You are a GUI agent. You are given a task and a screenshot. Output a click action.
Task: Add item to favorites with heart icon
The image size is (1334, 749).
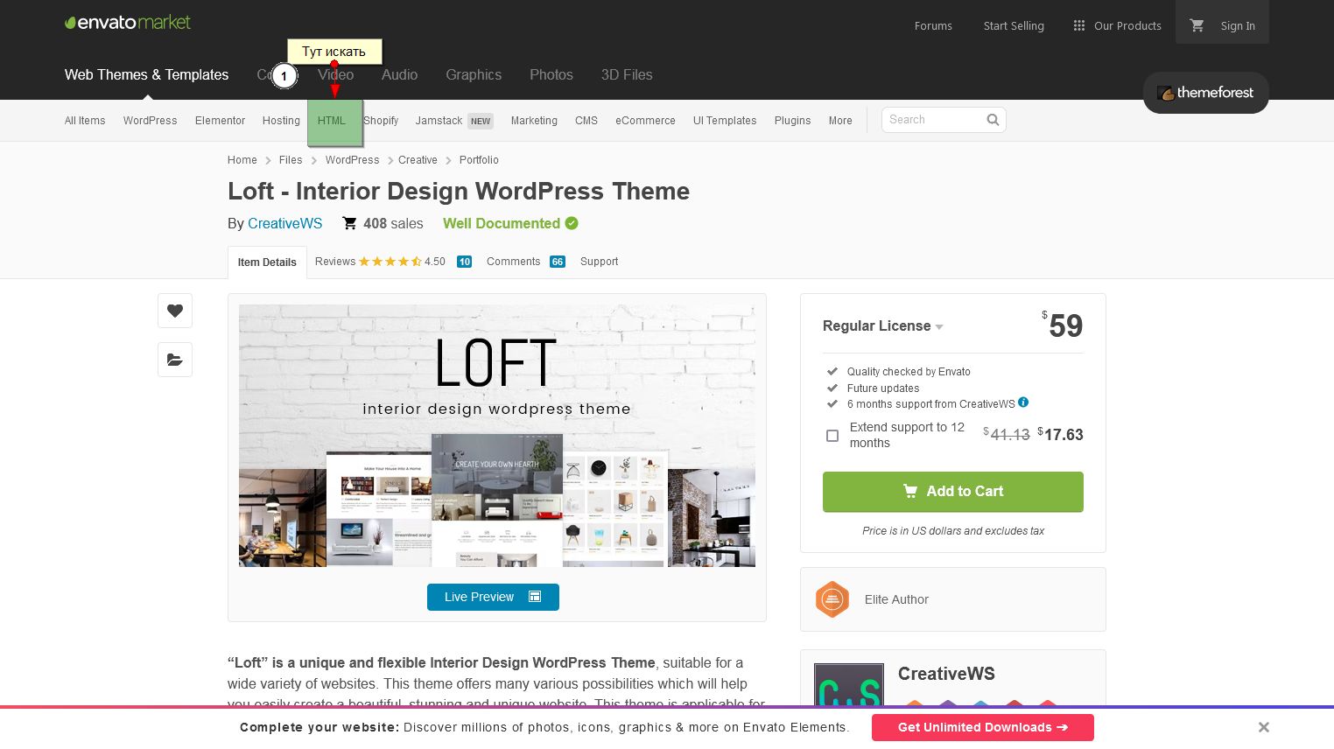(175, 311)
